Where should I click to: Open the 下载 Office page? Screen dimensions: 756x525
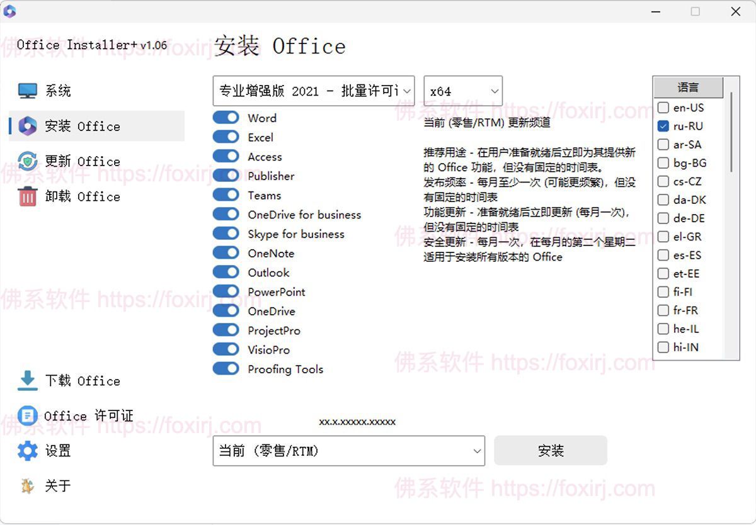(x=96, y=380)
